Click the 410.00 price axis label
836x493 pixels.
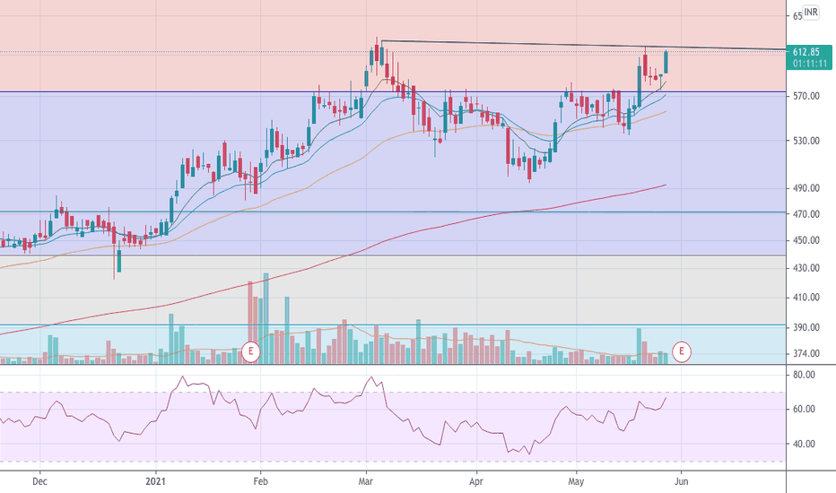(x=806, y=298)
